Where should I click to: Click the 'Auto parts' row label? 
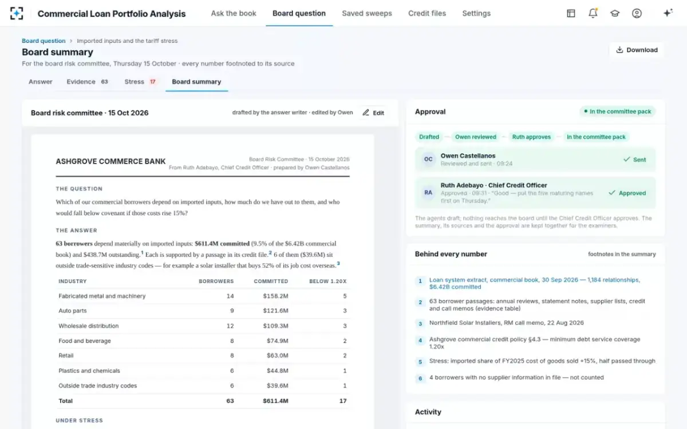point(73,311)
